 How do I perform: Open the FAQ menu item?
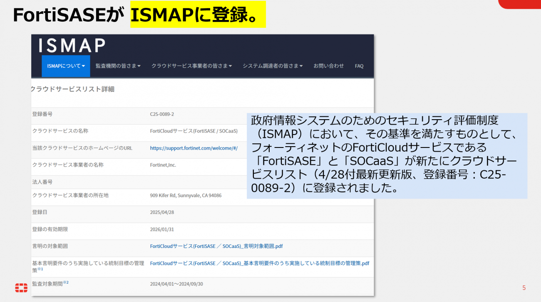pos(359,66)
